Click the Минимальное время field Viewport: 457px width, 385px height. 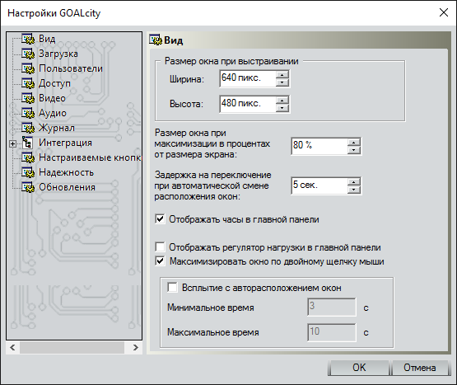tap(332, 307)
